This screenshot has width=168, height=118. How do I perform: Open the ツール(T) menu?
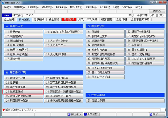click(x=116, y=7)
